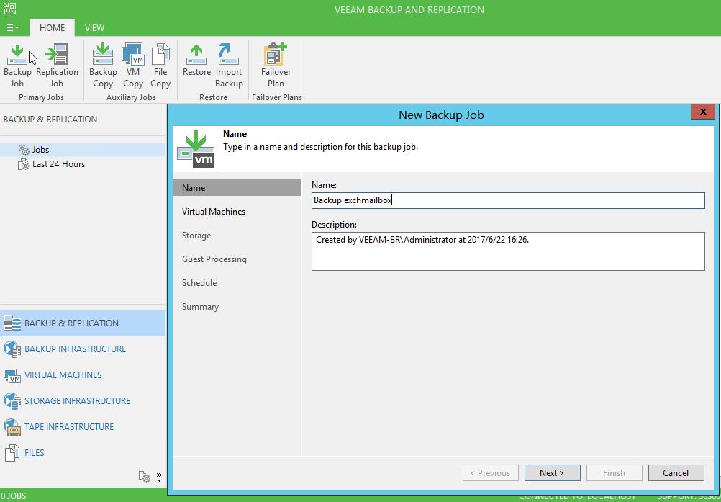
Task: Close the New Backup Job dialog
Action: pos(702,112)
